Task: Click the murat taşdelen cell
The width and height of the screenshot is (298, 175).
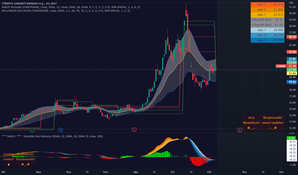Action: tap(272, 123)
